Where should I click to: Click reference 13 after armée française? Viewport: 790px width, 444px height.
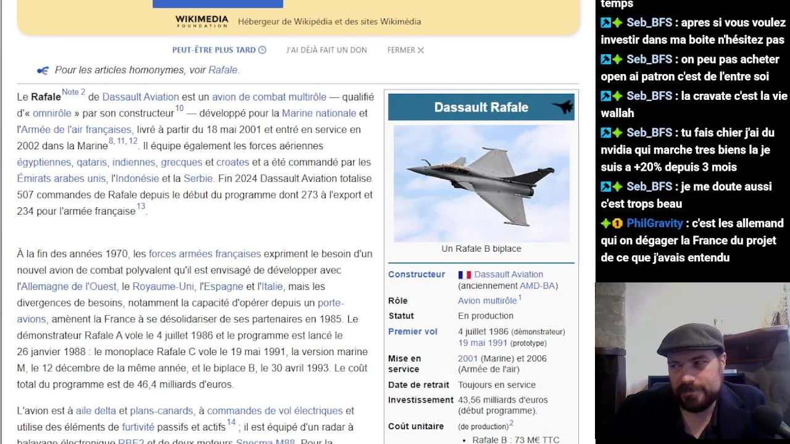(x=141, y=207)
